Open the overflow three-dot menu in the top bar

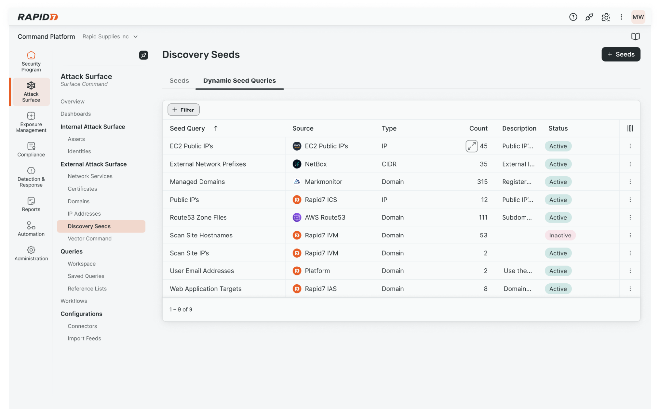pos(621,17)
